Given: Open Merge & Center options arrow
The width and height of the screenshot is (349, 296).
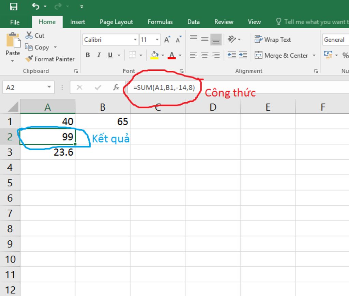Looking at the screenshot, I should pyautogui.click(x=314, y=55).
